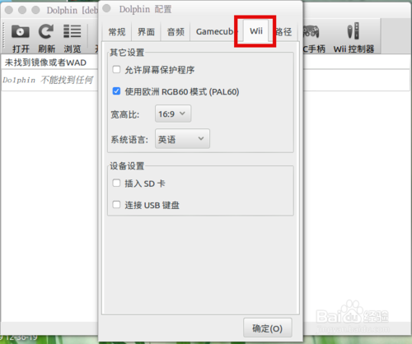Image resolution: width=412 pixels, height=344 pixels.
Task: Select the Gamecube tab
Action: (215, 32)
